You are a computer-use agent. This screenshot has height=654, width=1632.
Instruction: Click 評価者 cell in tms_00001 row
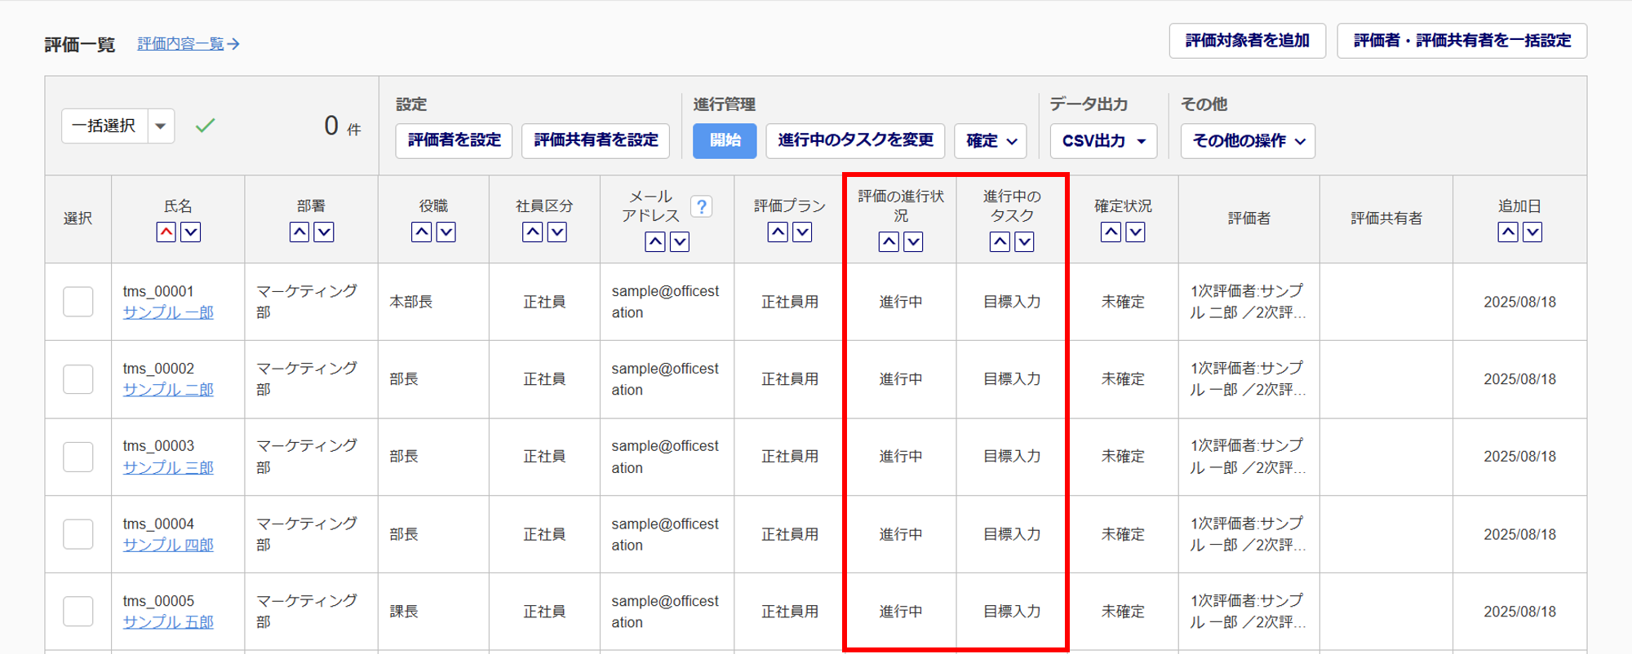coord(1248,302)
